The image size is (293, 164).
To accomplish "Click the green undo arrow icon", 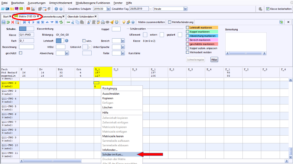I will 8,22.
